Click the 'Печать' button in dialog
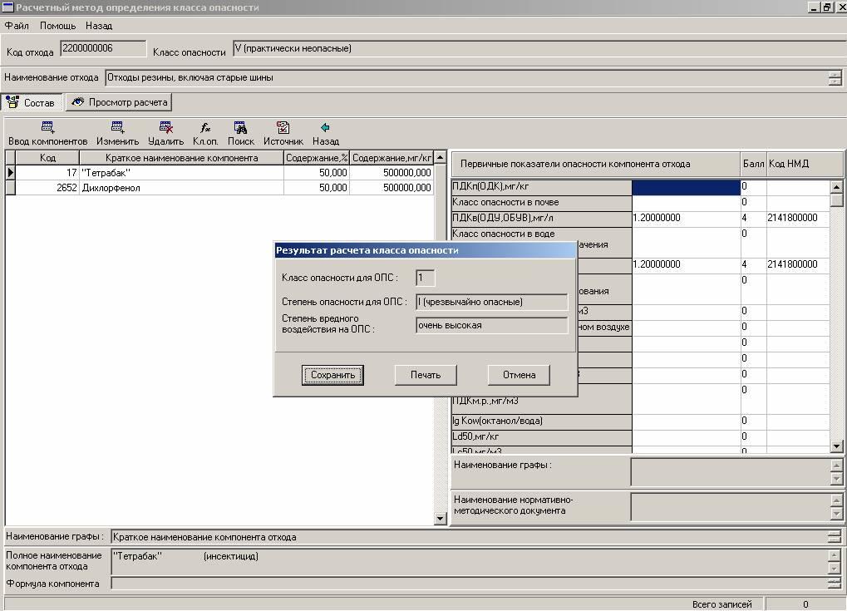This screenshot has height=611, width=847. (426, 375)
